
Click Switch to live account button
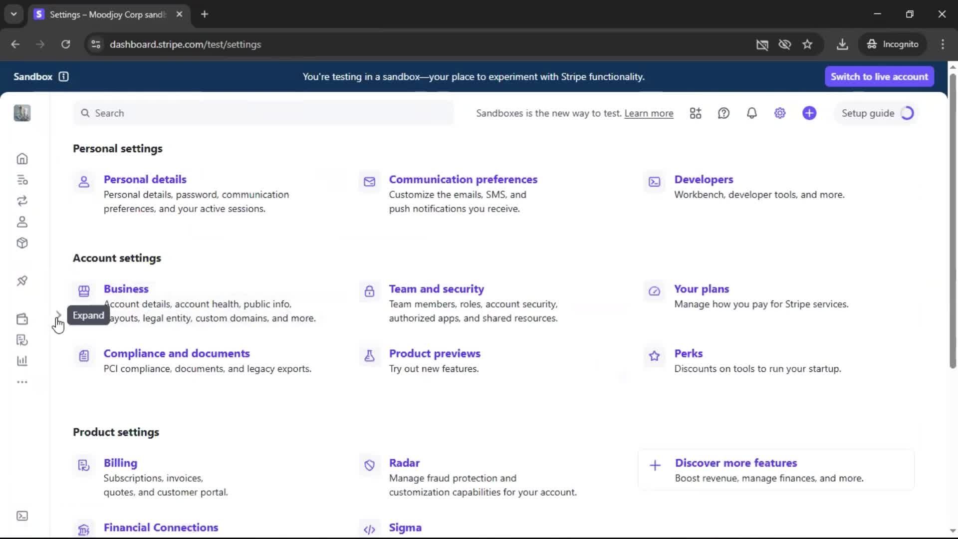pos(879,76)
